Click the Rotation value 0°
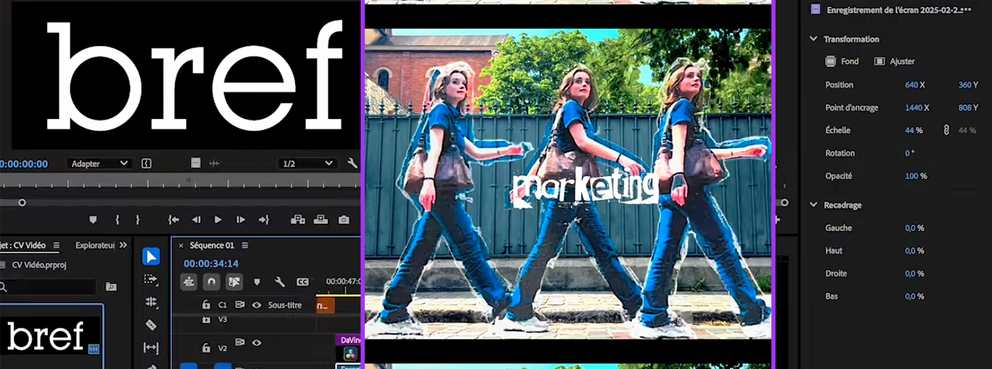The image size is (992, 369). 909,153
